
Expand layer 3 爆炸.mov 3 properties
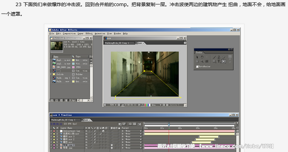click(x=51, y=137)
